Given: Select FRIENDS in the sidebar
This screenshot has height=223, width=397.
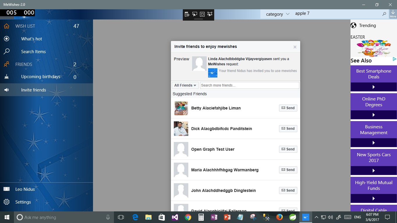Looking at the screenshot, I should click(x=24, y=64).
